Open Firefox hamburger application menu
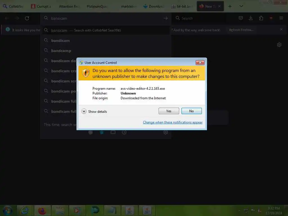 click(x=281, y=18)
